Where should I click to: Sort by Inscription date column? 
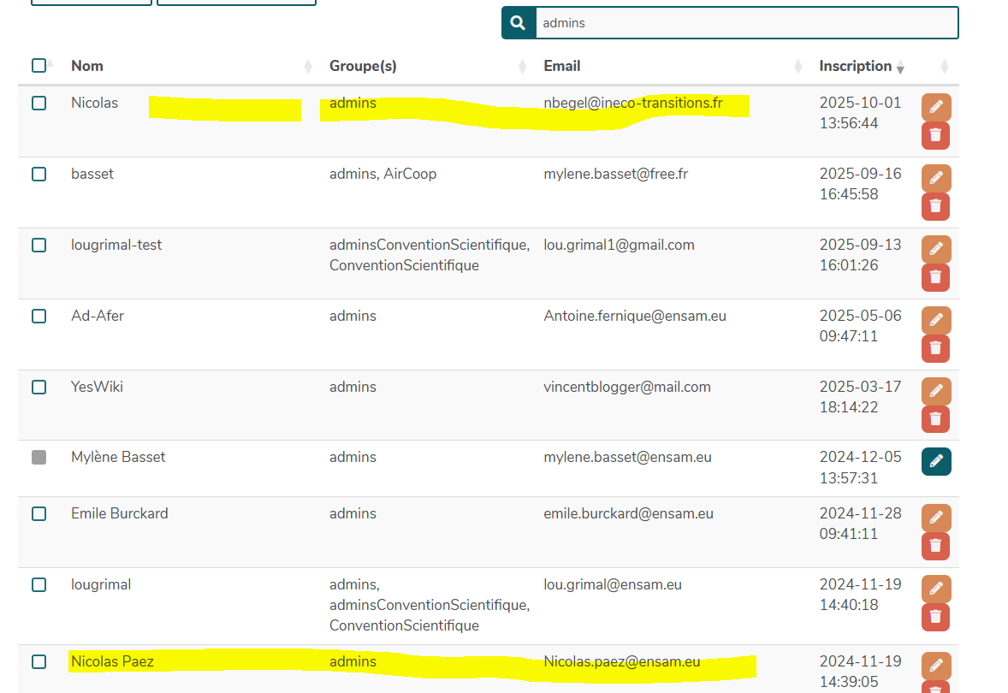pyautogui.click(x=855, y=66)
